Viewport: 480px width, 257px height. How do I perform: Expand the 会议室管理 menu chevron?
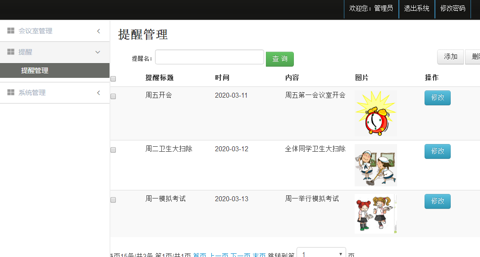(x=99, y=31)
